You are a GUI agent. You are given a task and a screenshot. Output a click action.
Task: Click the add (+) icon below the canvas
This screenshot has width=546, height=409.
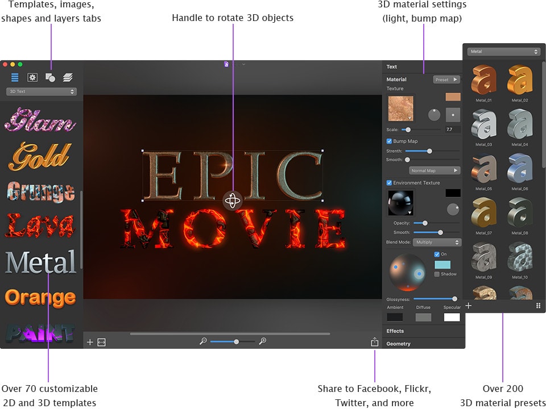click(x=90, y=342)
